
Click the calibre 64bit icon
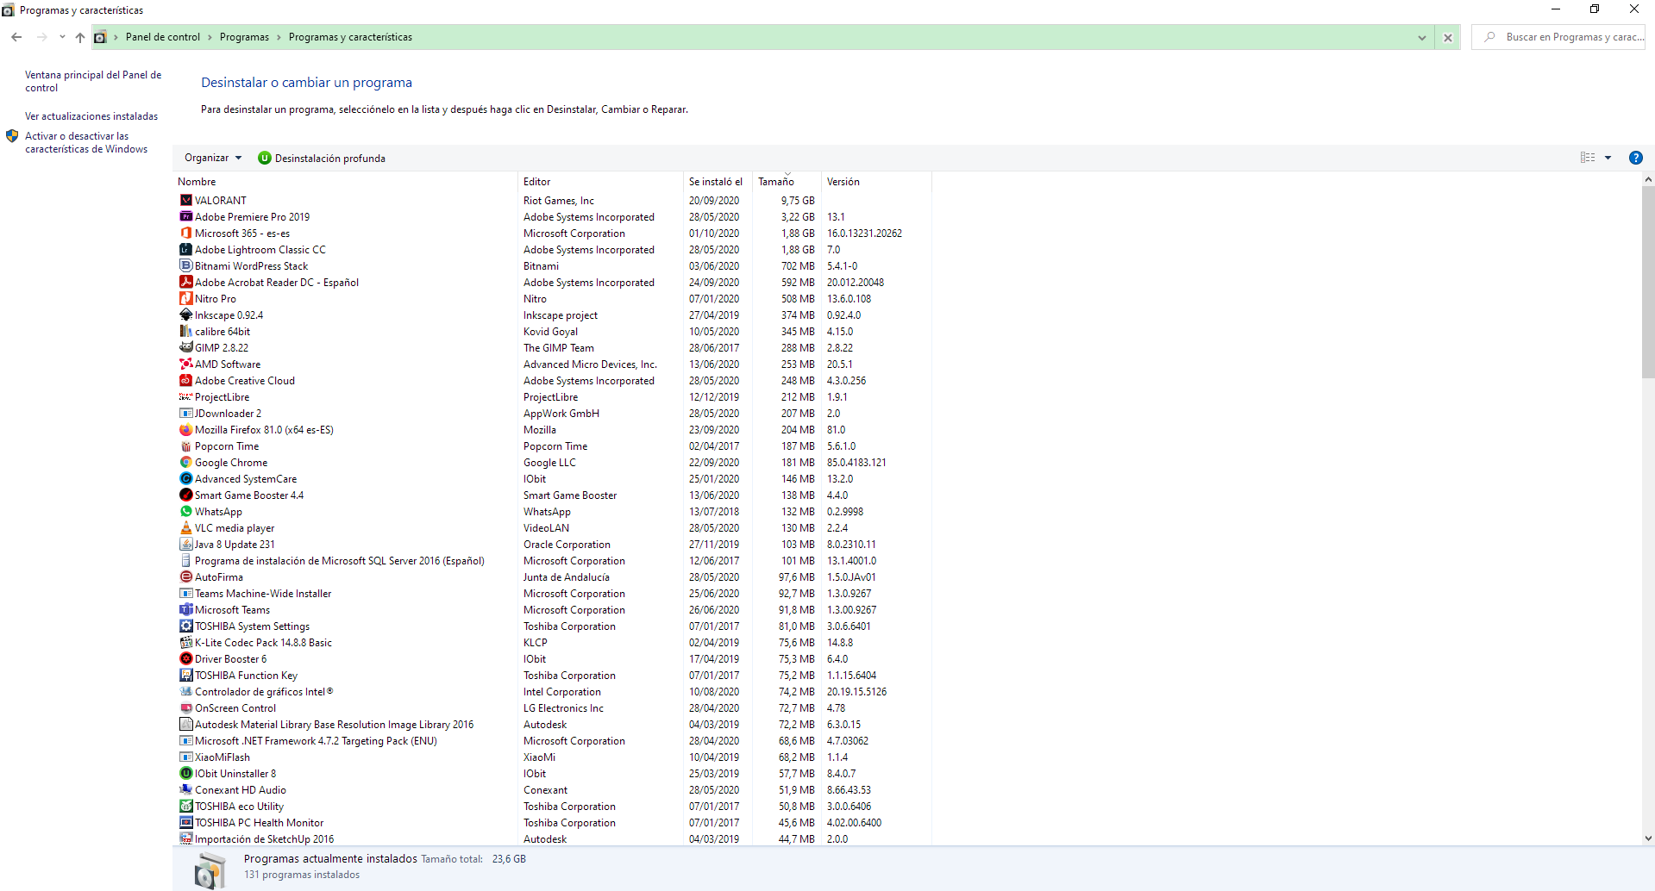point(185,331)
